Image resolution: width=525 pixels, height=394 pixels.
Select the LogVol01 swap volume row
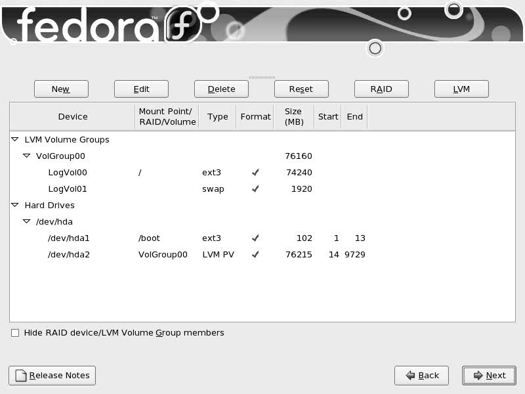(262, 188)
